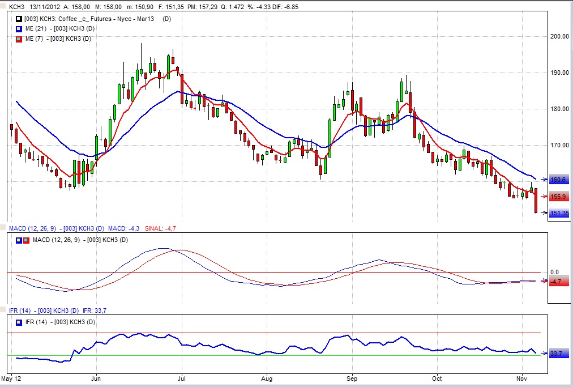Click the Jul label on the time axis
Image resolution: width=573 pixels, height=387 pixels.
182,377
